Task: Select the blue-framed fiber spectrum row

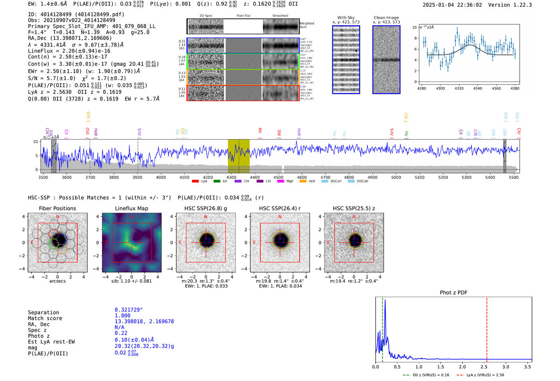Action: (x=243, y=46)
